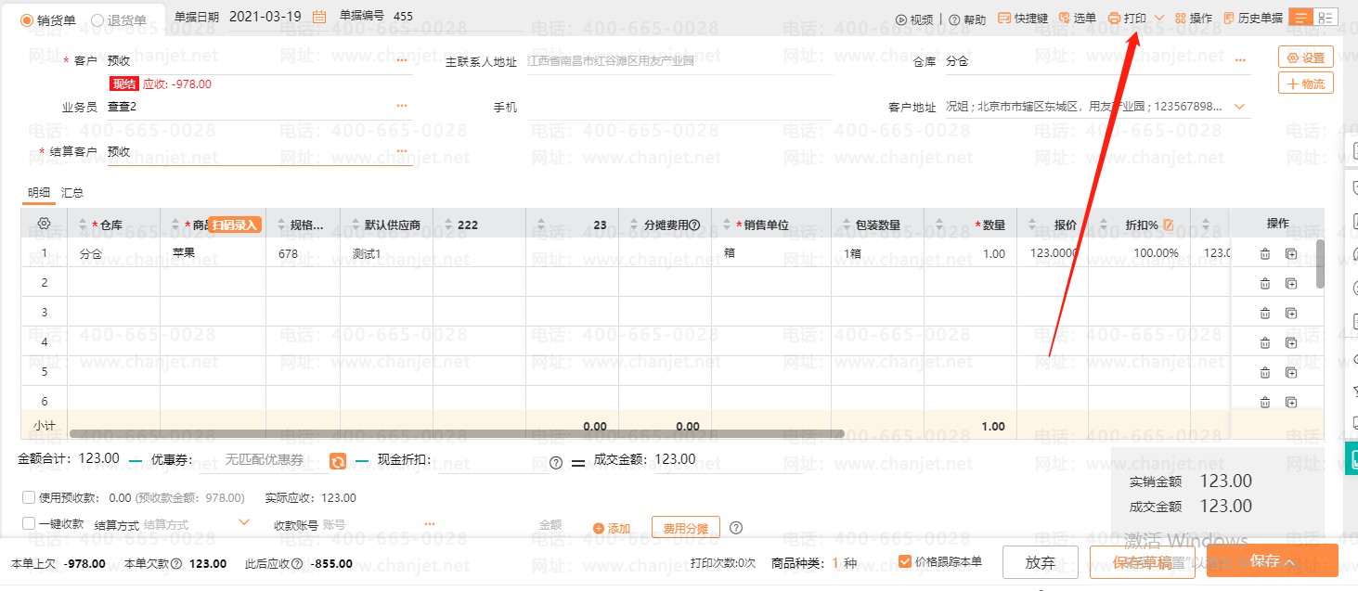Click the edit icon next to 折扣%
This screenshot has width=1358, height=591.
[x=1169, y=225]
